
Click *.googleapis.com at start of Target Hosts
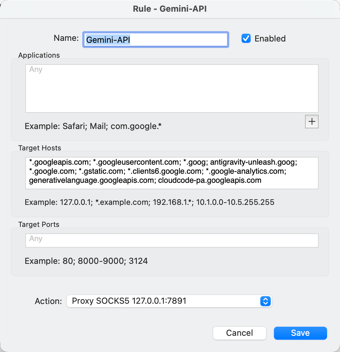click(x=60, y=162)
